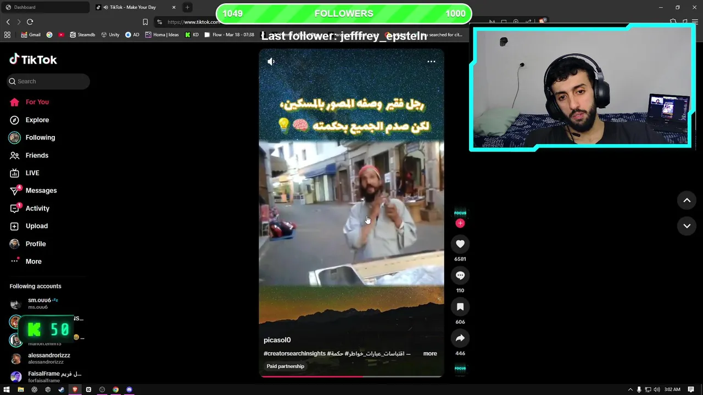The image size is (703, 395).
Task: Open Discord from the taskbar
Action: [x=129, y=390]
